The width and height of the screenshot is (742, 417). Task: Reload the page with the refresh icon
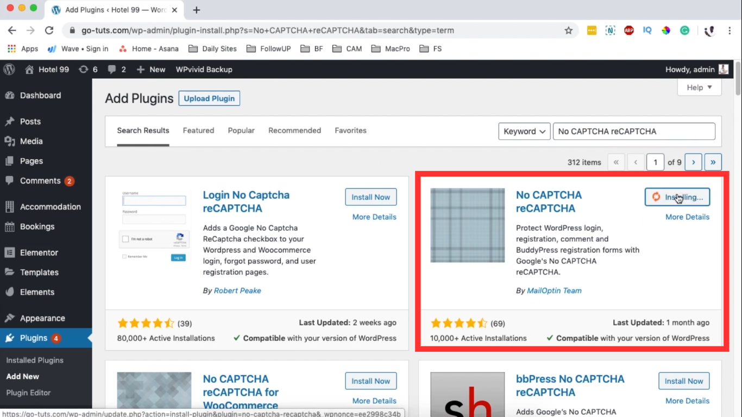pos(49,30)
